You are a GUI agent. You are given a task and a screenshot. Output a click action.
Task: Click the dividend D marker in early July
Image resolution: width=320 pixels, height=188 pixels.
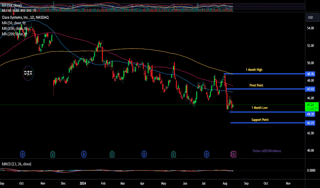[207, 155]
